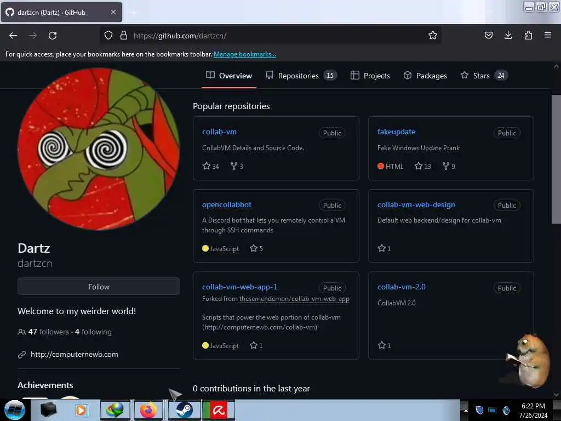Open the Packages tab
The image size is (561, 421).
pyautogui.click(x=425, y=76)
